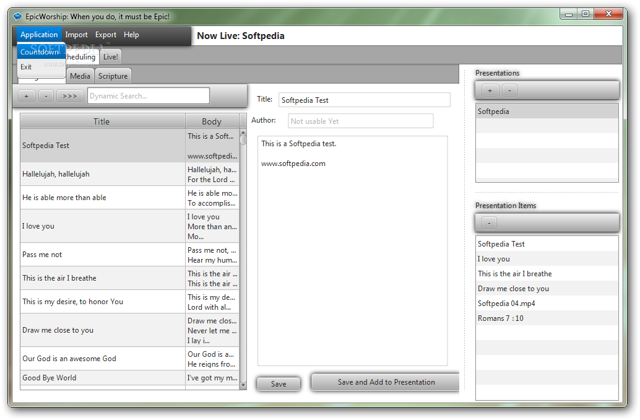Click the Title input field
Image resolution: width=640 pixels, height=420 pixels.
(364, 100)
